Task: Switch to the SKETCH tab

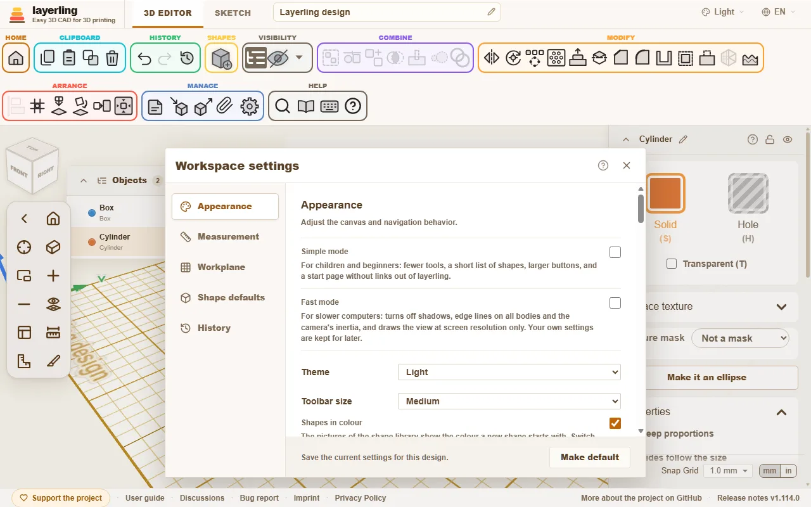Action: (x=233, y=13)
